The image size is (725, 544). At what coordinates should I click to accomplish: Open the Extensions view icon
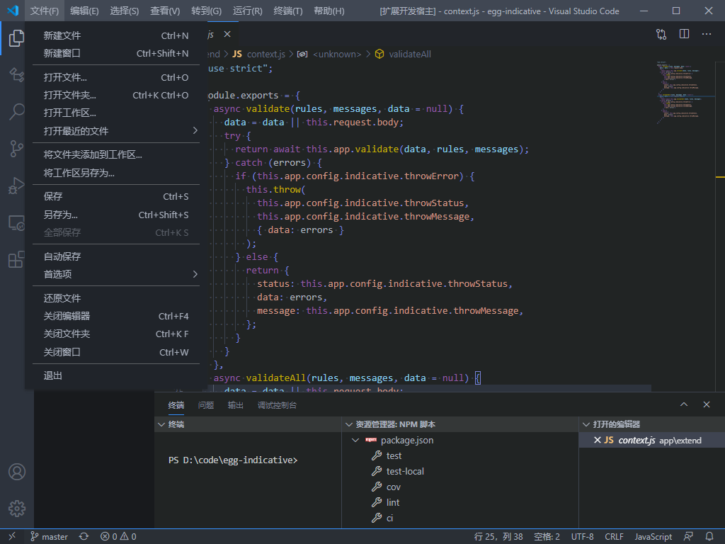tap(17, 259)
